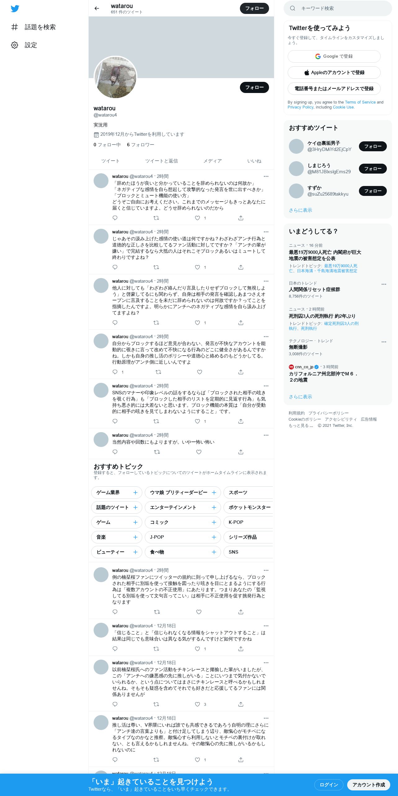Sign up with Google で登録
This screenshot has width=398, height=796.
(x=334, y=56)
